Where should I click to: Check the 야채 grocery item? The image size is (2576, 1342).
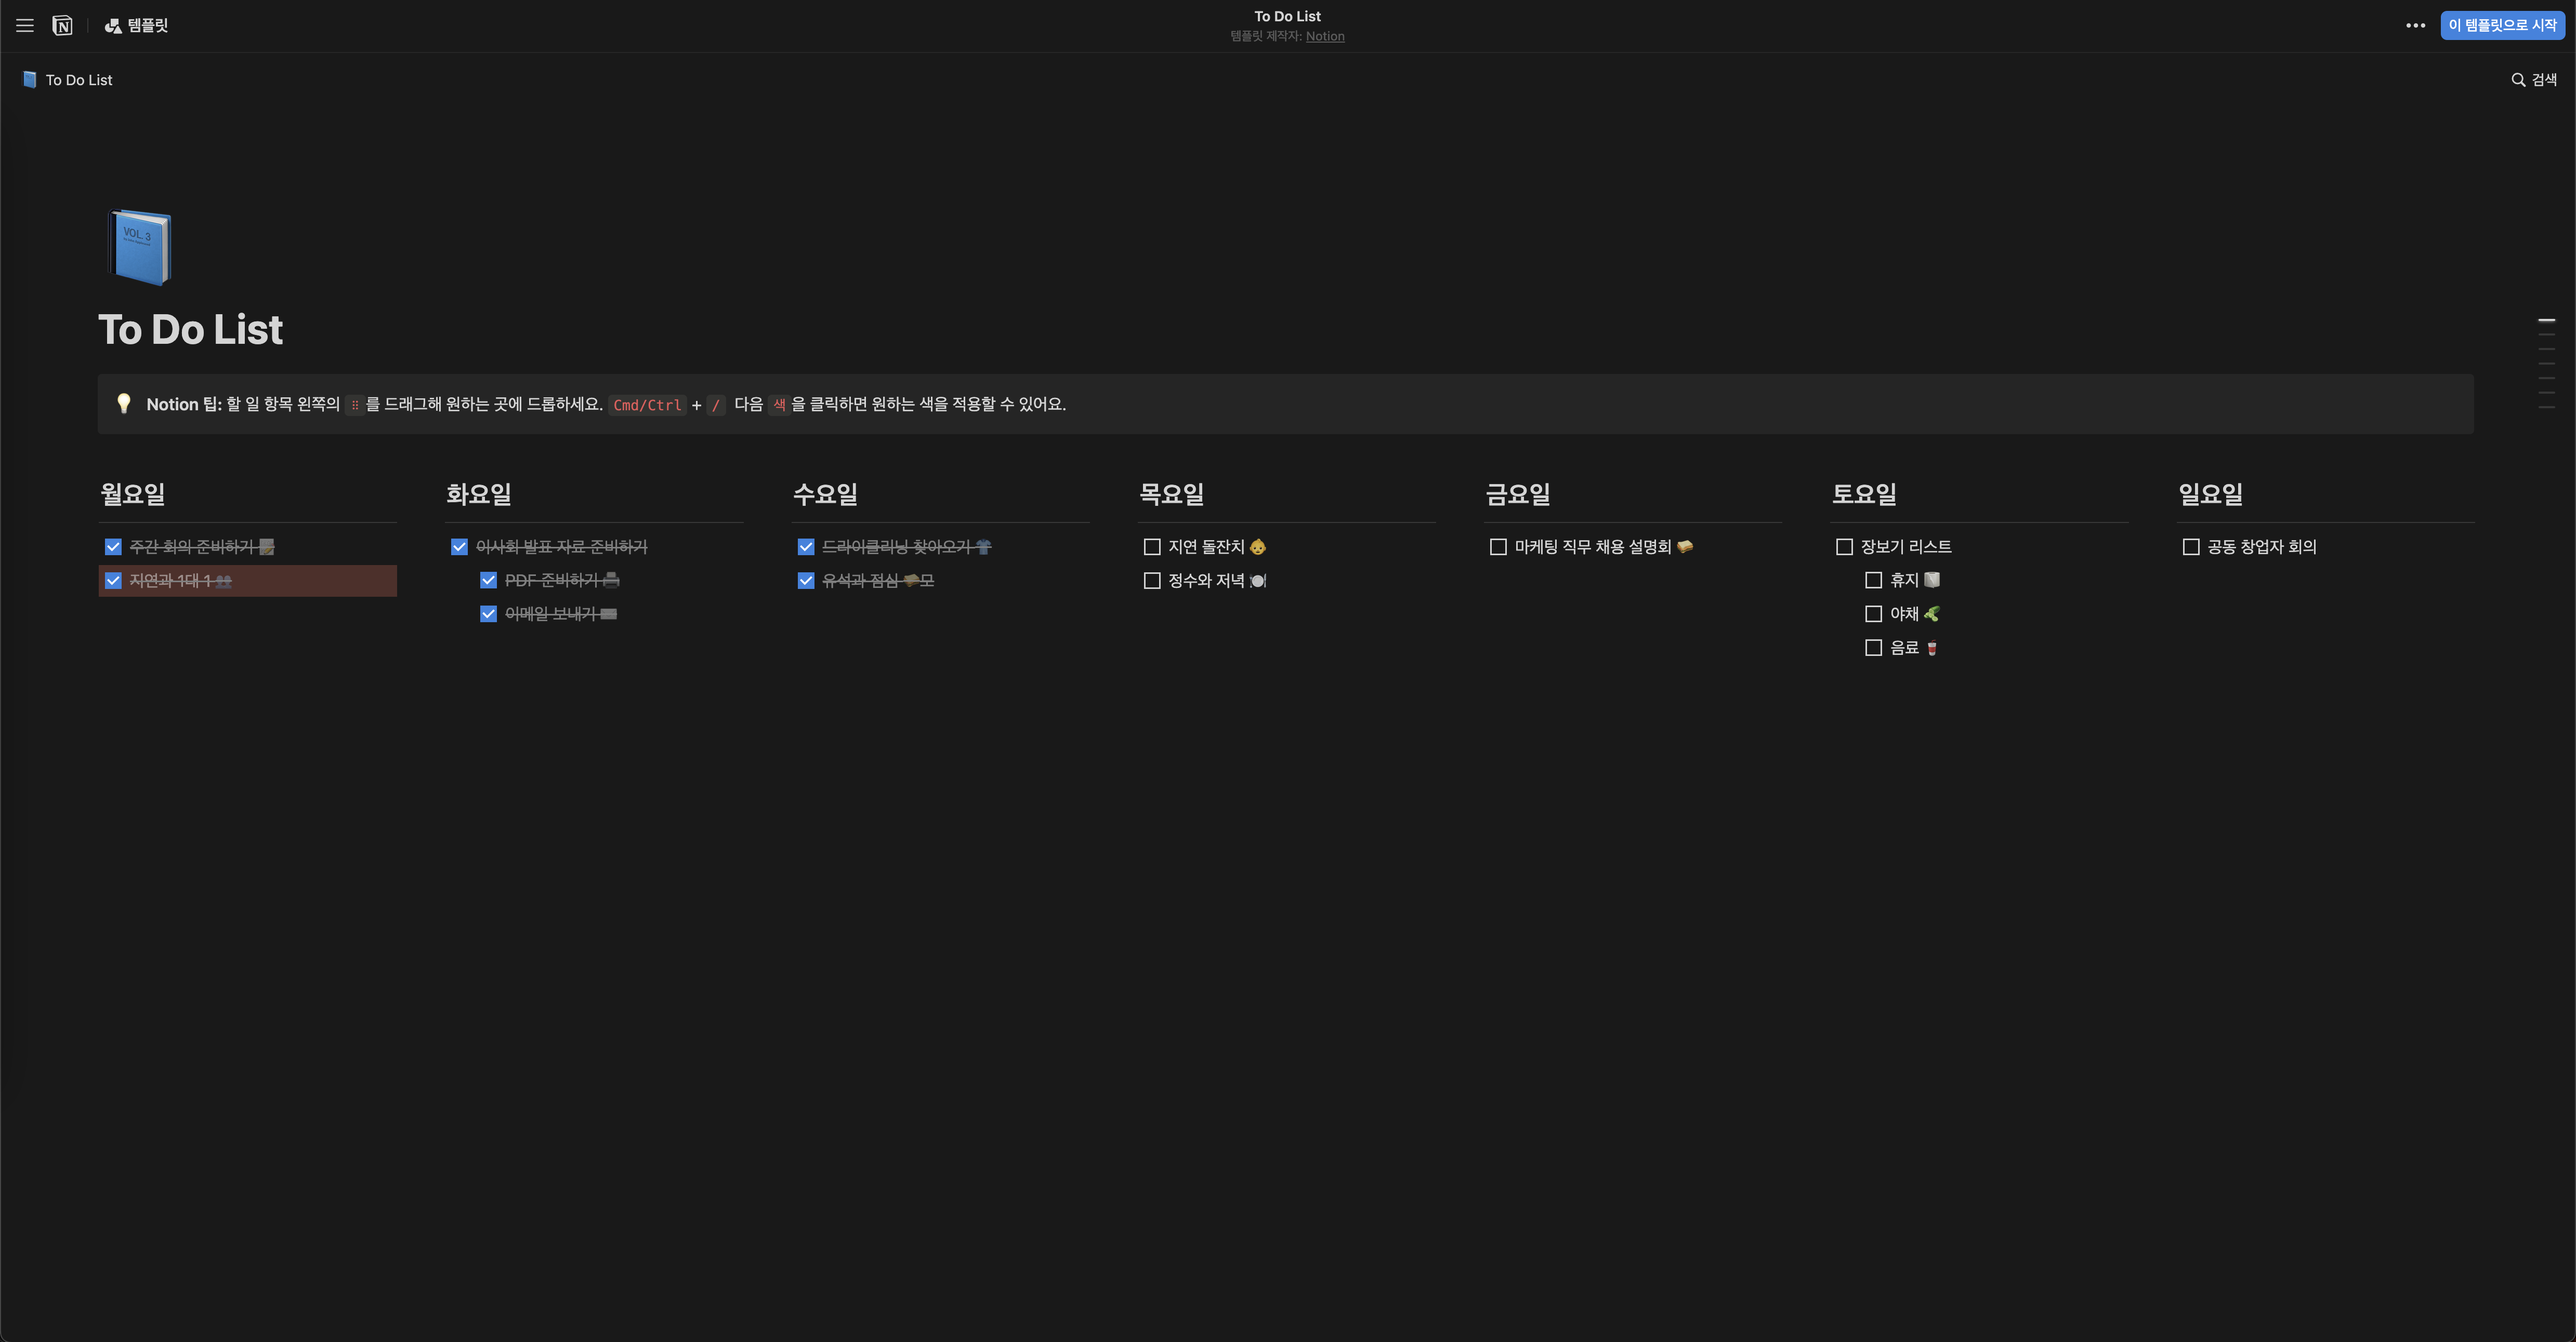(x=1873, y=613)
